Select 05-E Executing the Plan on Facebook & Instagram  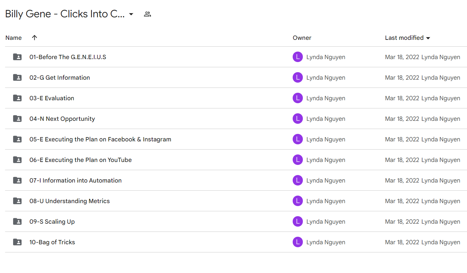100,139
